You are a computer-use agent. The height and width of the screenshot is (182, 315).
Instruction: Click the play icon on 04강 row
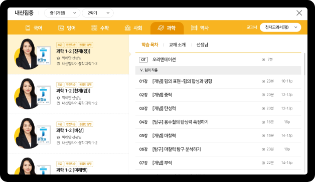pos(263,122)
